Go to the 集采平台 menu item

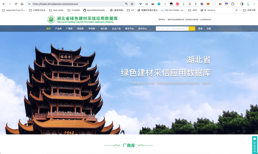[x=129, y=29]
